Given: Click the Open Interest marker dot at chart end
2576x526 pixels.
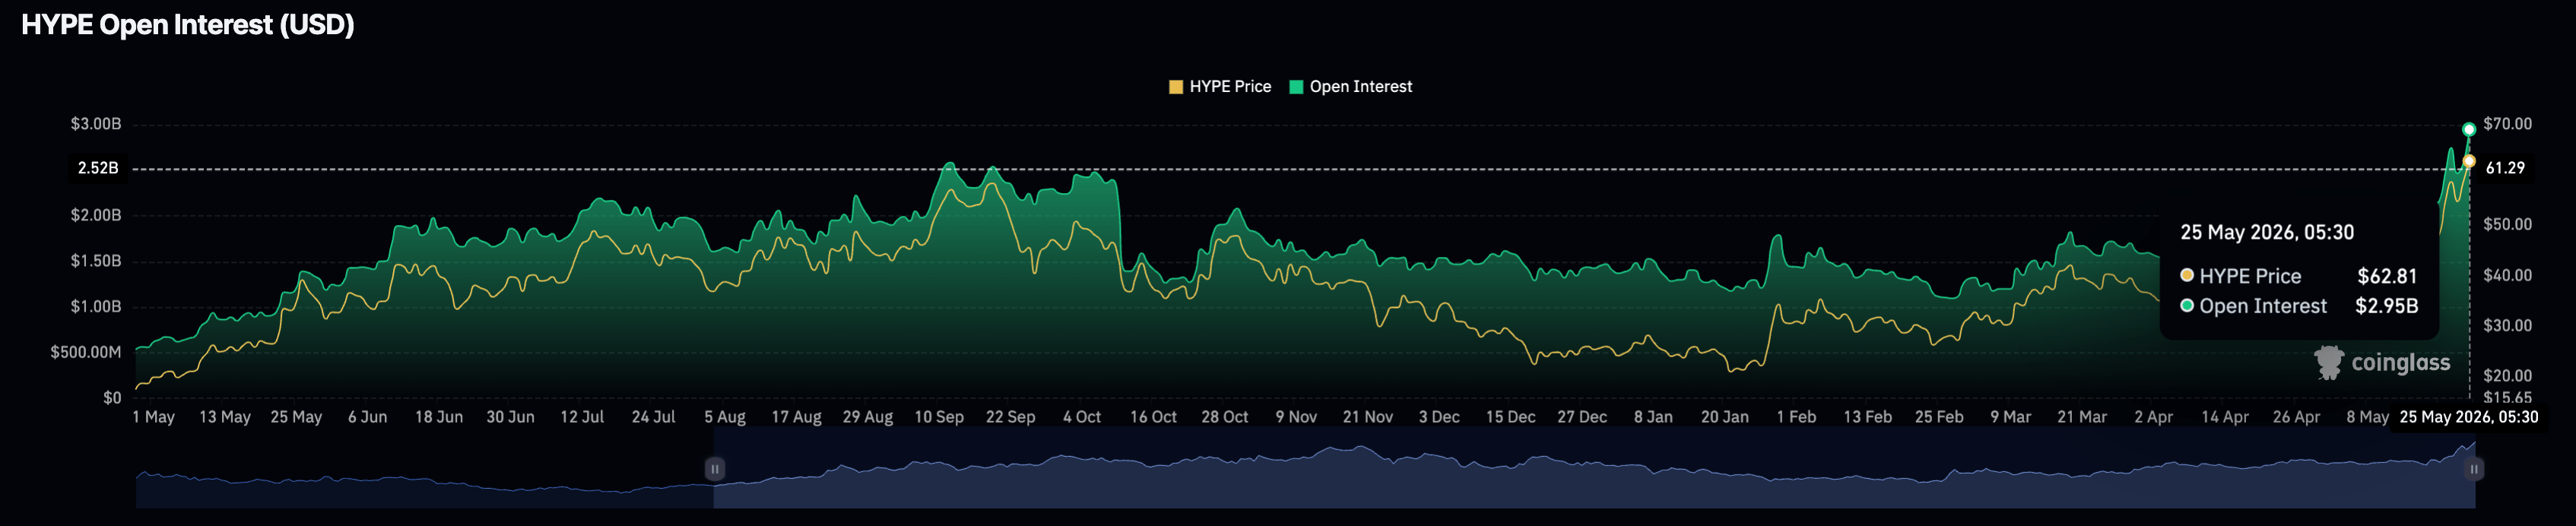Looking at the screenshot, I should [x=2469, y=129].
